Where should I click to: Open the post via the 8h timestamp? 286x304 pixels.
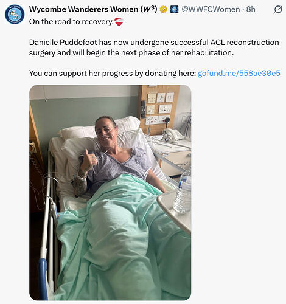pos(251,9)
